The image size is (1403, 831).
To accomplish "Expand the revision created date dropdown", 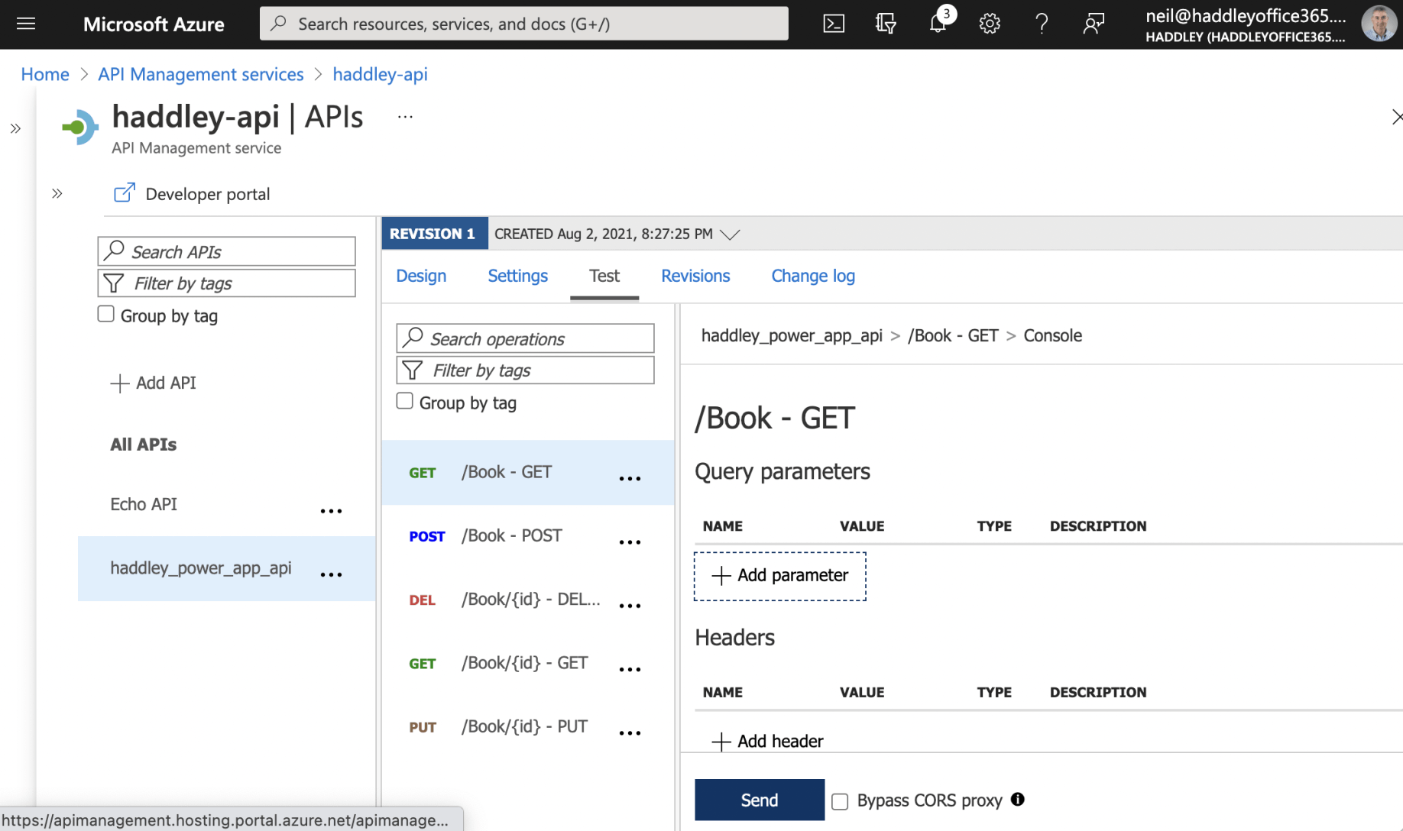I will pyautogui.click(x=730, y=234).
